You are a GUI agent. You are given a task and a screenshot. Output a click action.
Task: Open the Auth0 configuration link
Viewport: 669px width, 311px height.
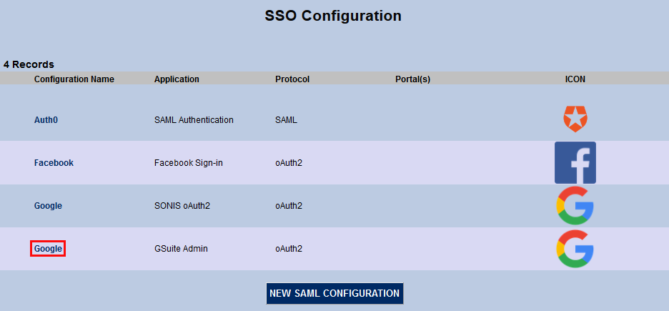pos(46,120)
